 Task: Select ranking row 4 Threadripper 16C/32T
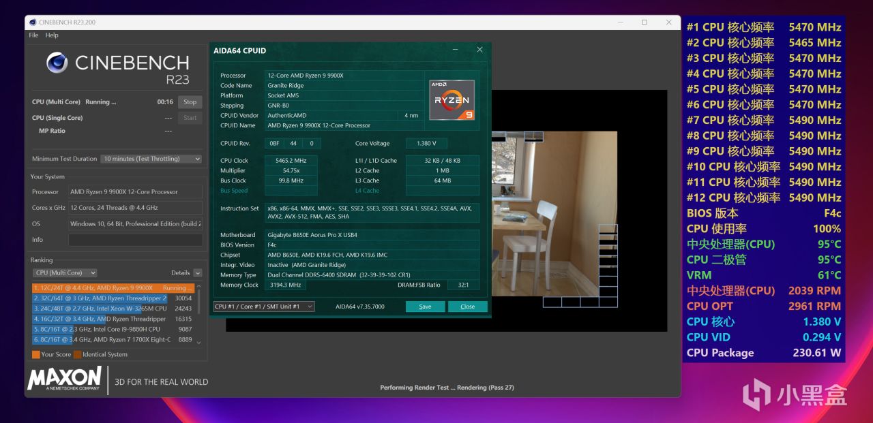tap(113, 319)
